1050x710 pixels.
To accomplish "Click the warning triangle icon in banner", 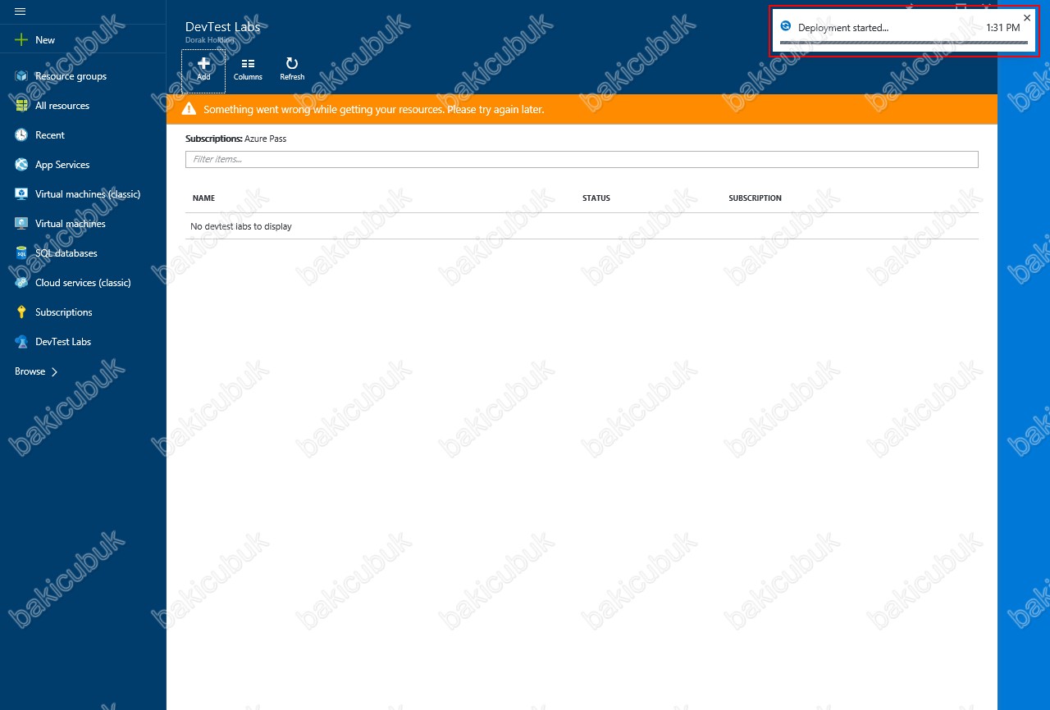I will (x=189, y=109).
